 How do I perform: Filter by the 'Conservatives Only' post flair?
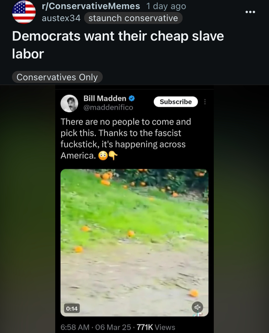(57, 77)
